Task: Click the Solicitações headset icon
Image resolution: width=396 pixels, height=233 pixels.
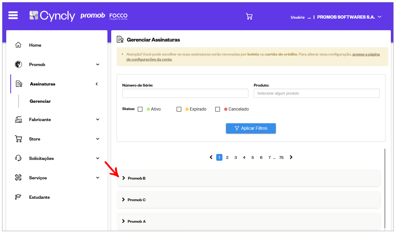Action: click(18, 158)
